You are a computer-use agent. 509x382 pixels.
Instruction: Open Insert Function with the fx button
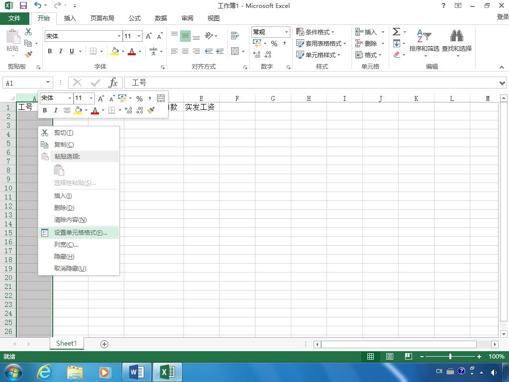[x=113, y=83]
